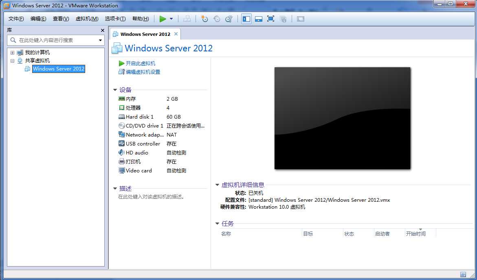Click the green power on toolbar button
The image size is (477, 280).
click(x=163, y=19)
